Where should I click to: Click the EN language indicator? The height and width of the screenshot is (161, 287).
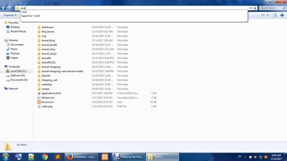coord(239,157)
